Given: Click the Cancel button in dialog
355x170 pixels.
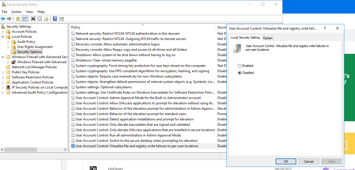Looking at the screenshot, I should [308, 162].
